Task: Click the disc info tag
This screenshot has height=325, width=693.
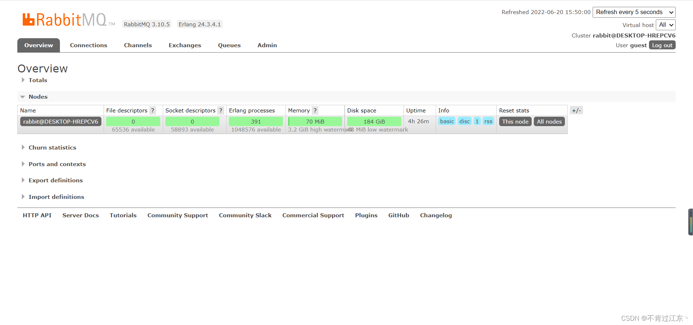Action: [x=465, y=121]
